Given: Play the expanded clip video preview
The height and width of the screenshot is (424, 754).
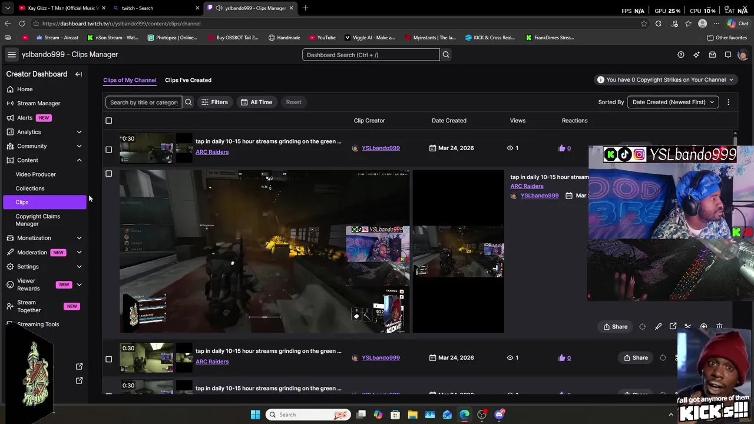Looking at the screenshot, I should [264, 251].
